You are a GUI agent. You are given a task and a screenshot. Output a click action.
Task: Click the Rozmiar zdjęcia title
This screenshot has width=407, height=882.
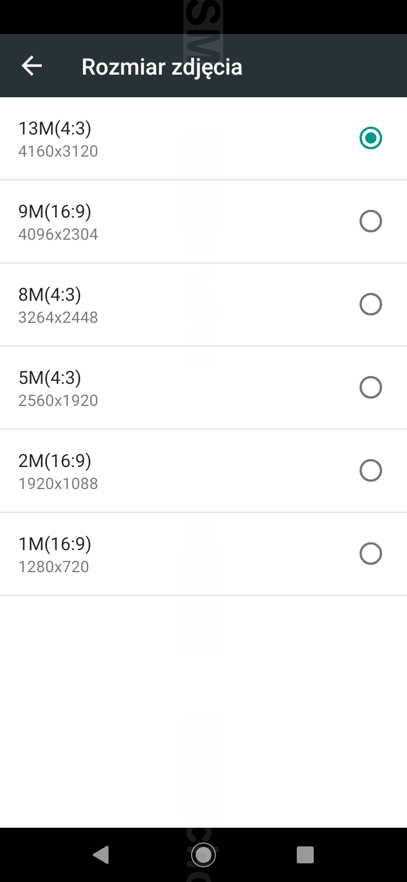[162, 67]
